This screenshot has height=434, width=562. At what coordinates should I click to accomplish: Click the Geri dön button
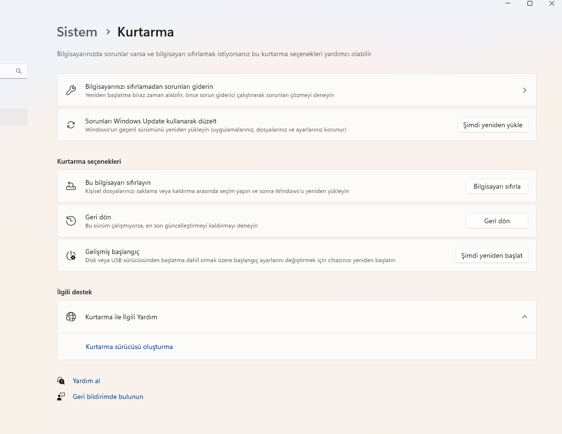tap(497, 221)
